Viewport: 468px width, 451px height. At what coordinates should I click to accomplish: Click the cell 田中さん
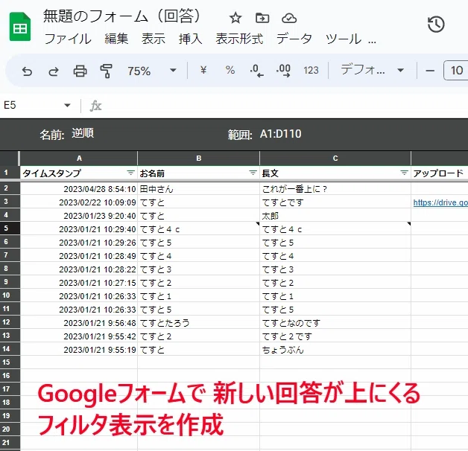[x=198, y=189]
